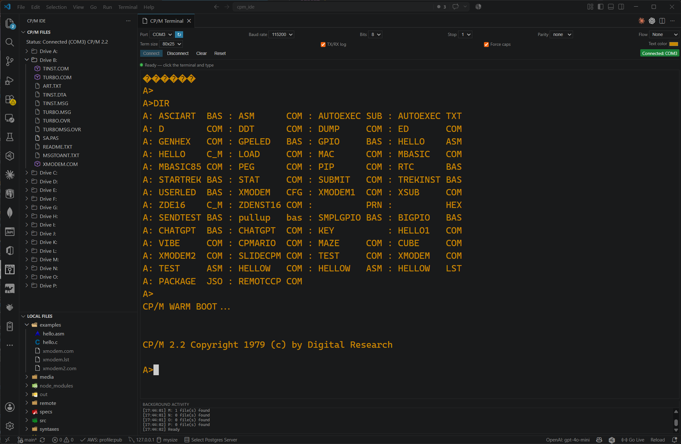Viewport: 681px width, 444px height.
Task: Open the File menu
Action: (21, 7)
